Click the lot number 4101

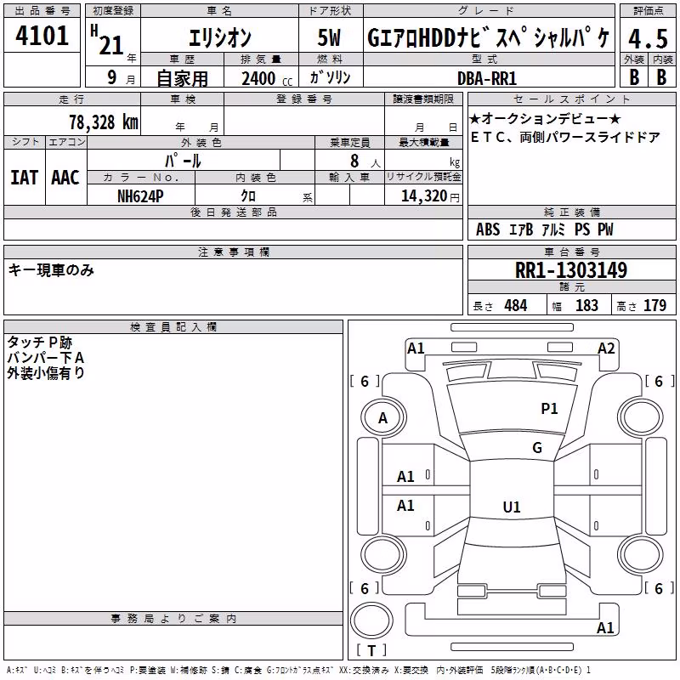tap(42, 36)
